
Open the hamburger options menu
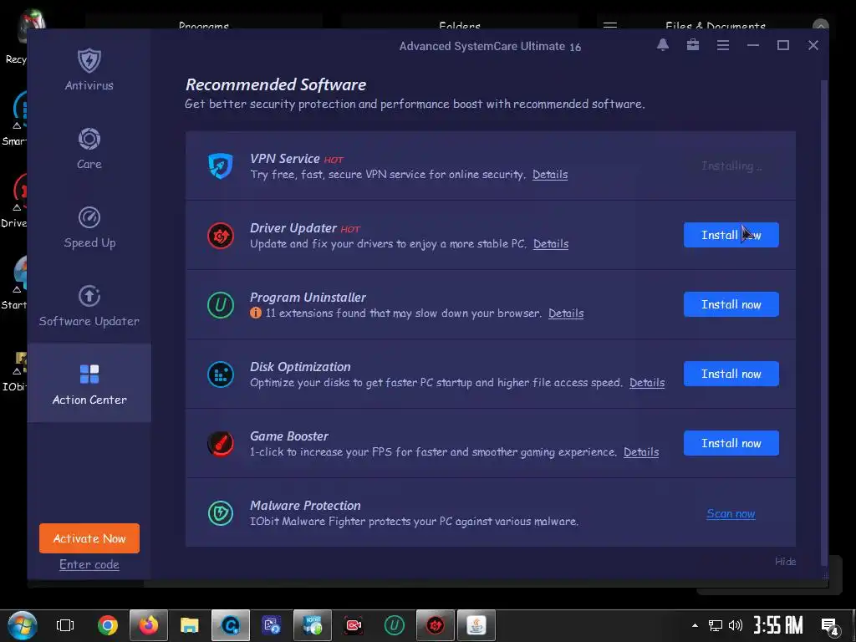pyautogui.click(x=723, y=45)
